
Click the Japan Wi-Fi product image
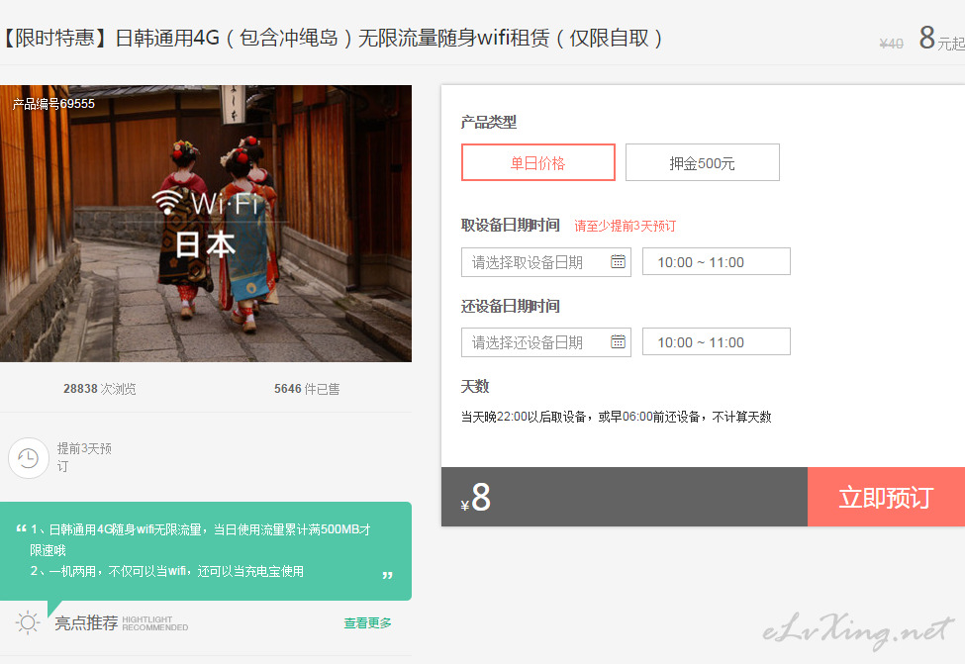click(x=206, y=224)
